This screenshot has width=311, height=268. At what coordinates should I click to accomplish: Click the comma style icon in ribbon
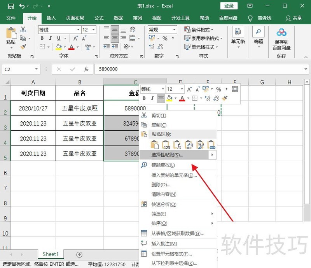click(173, 38)
